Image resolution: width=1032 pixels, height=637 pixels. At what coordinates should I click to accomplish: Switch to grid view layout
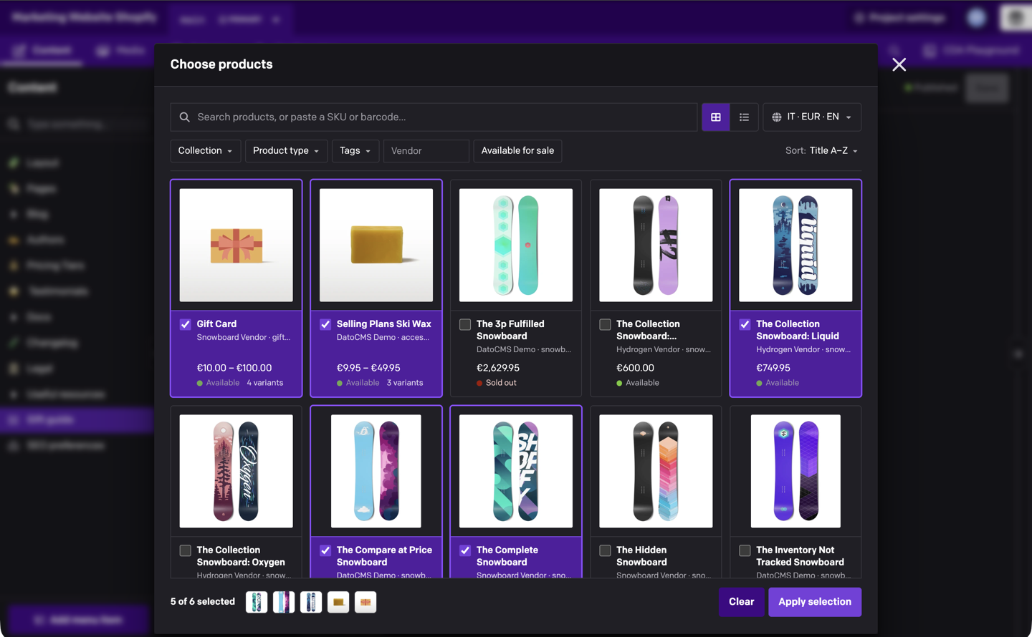click(716, 117)
